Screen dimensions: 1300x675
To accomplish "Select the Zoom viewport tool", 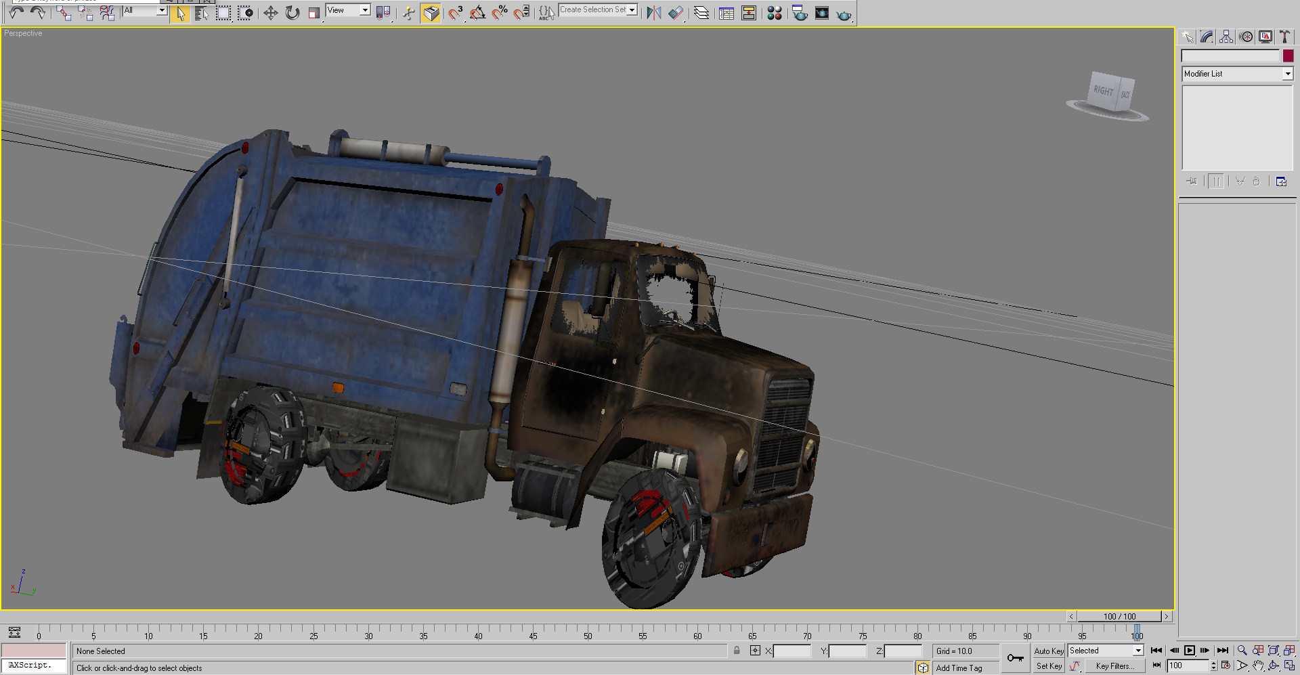I will (1242, 651).
